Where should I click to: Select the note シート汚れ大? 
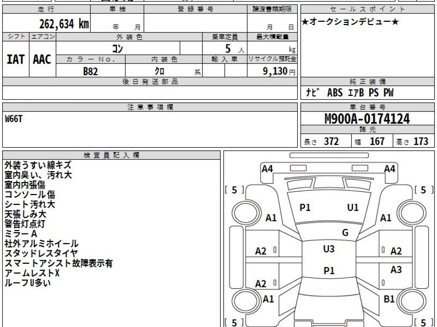30,205
